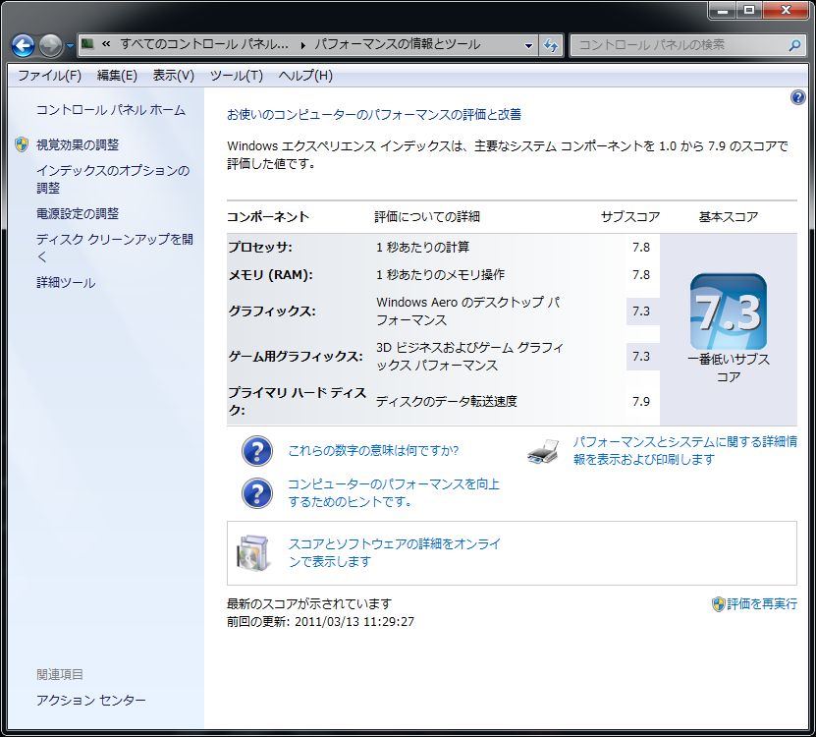Click the software box icon near the online link
Image resolution: width=816 pixels, height=737 pixels.
[x=253, y=552]
